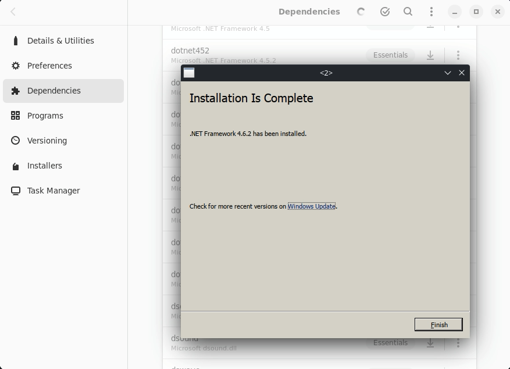
Task: Click the Dependencies title in header
Action: click(309, 12)
